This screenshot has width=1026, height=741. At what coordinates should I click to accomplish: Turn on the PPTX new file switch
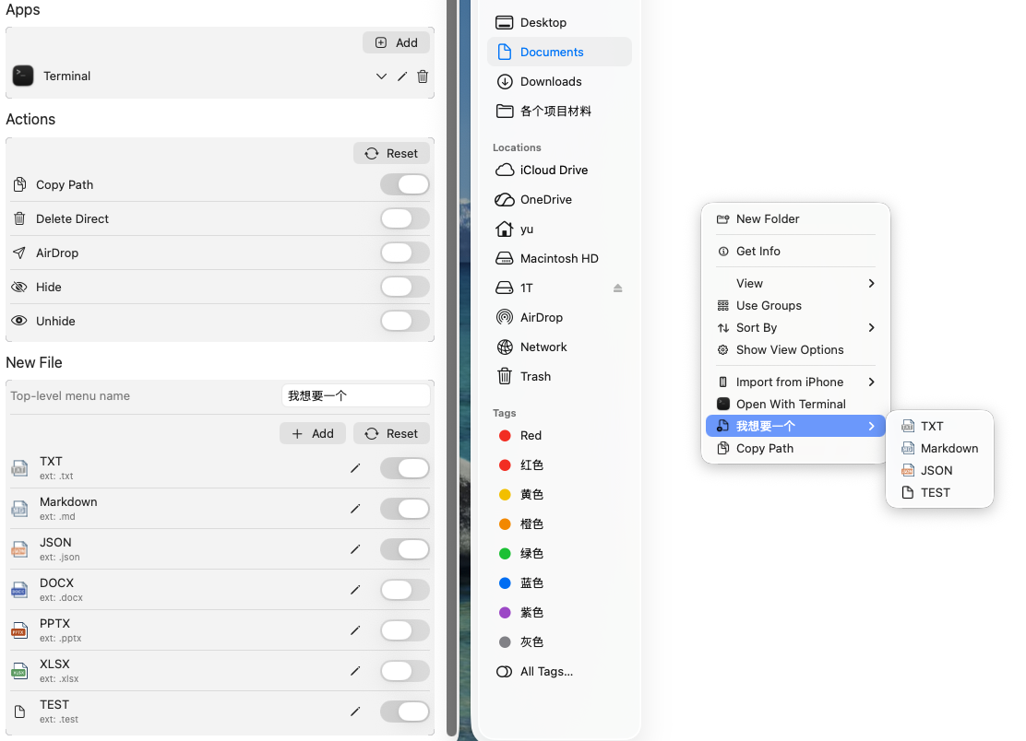tap(404, 630)
